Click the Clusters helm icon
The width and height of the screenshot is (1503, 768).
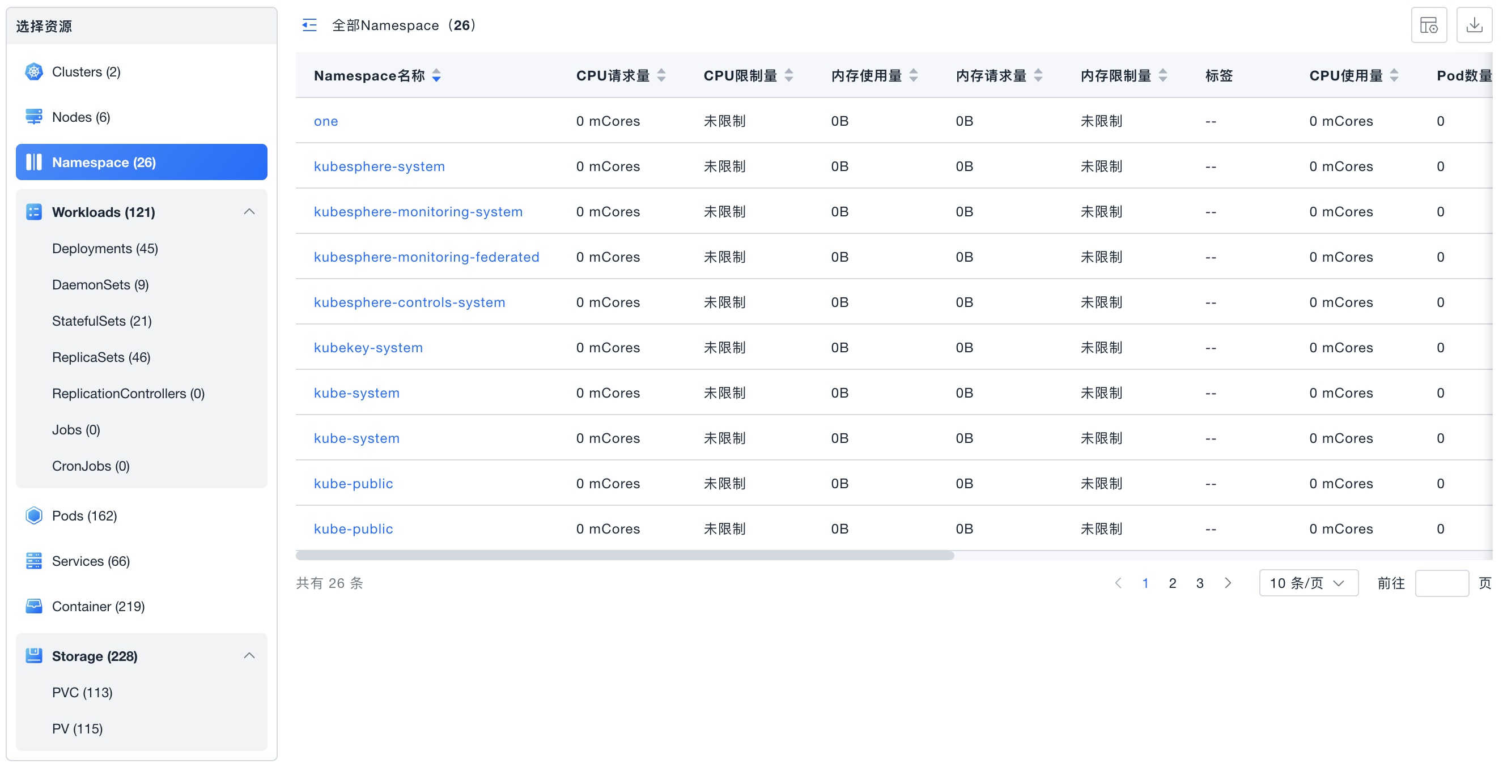click(x=34, y=72)
